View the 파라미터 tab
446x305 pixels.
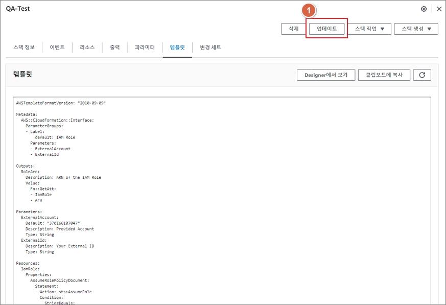point(145,48)
